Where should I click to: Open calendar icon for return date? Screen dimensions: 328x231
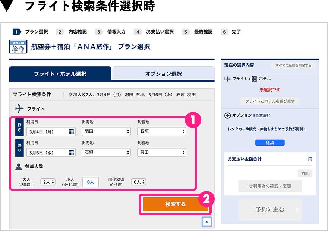click(71, 152)
